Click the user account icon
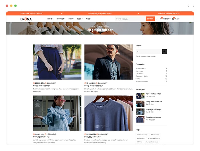This screenshot has height=151, width=200. click(157, 19)
